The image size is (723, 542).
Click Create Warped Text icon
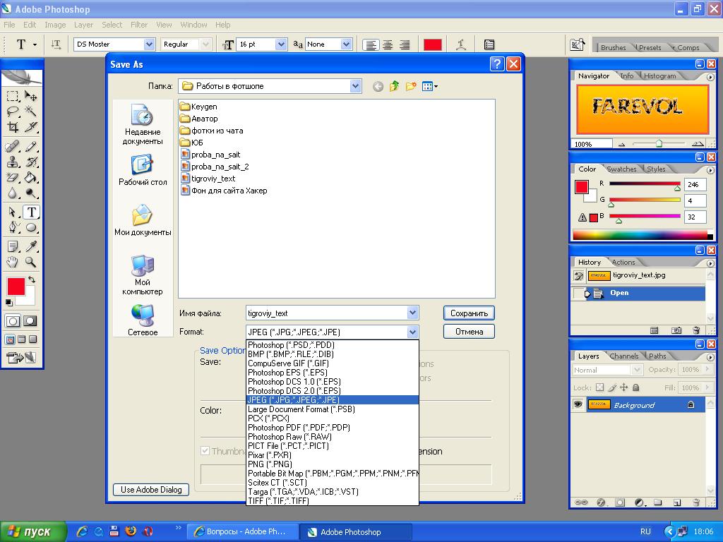(x=460, y=44)
